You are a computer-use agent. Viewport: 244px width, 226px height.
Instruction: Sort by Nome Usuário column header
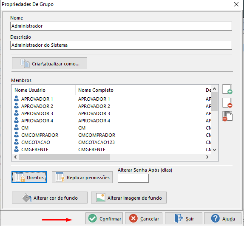[x=43, y=90]
